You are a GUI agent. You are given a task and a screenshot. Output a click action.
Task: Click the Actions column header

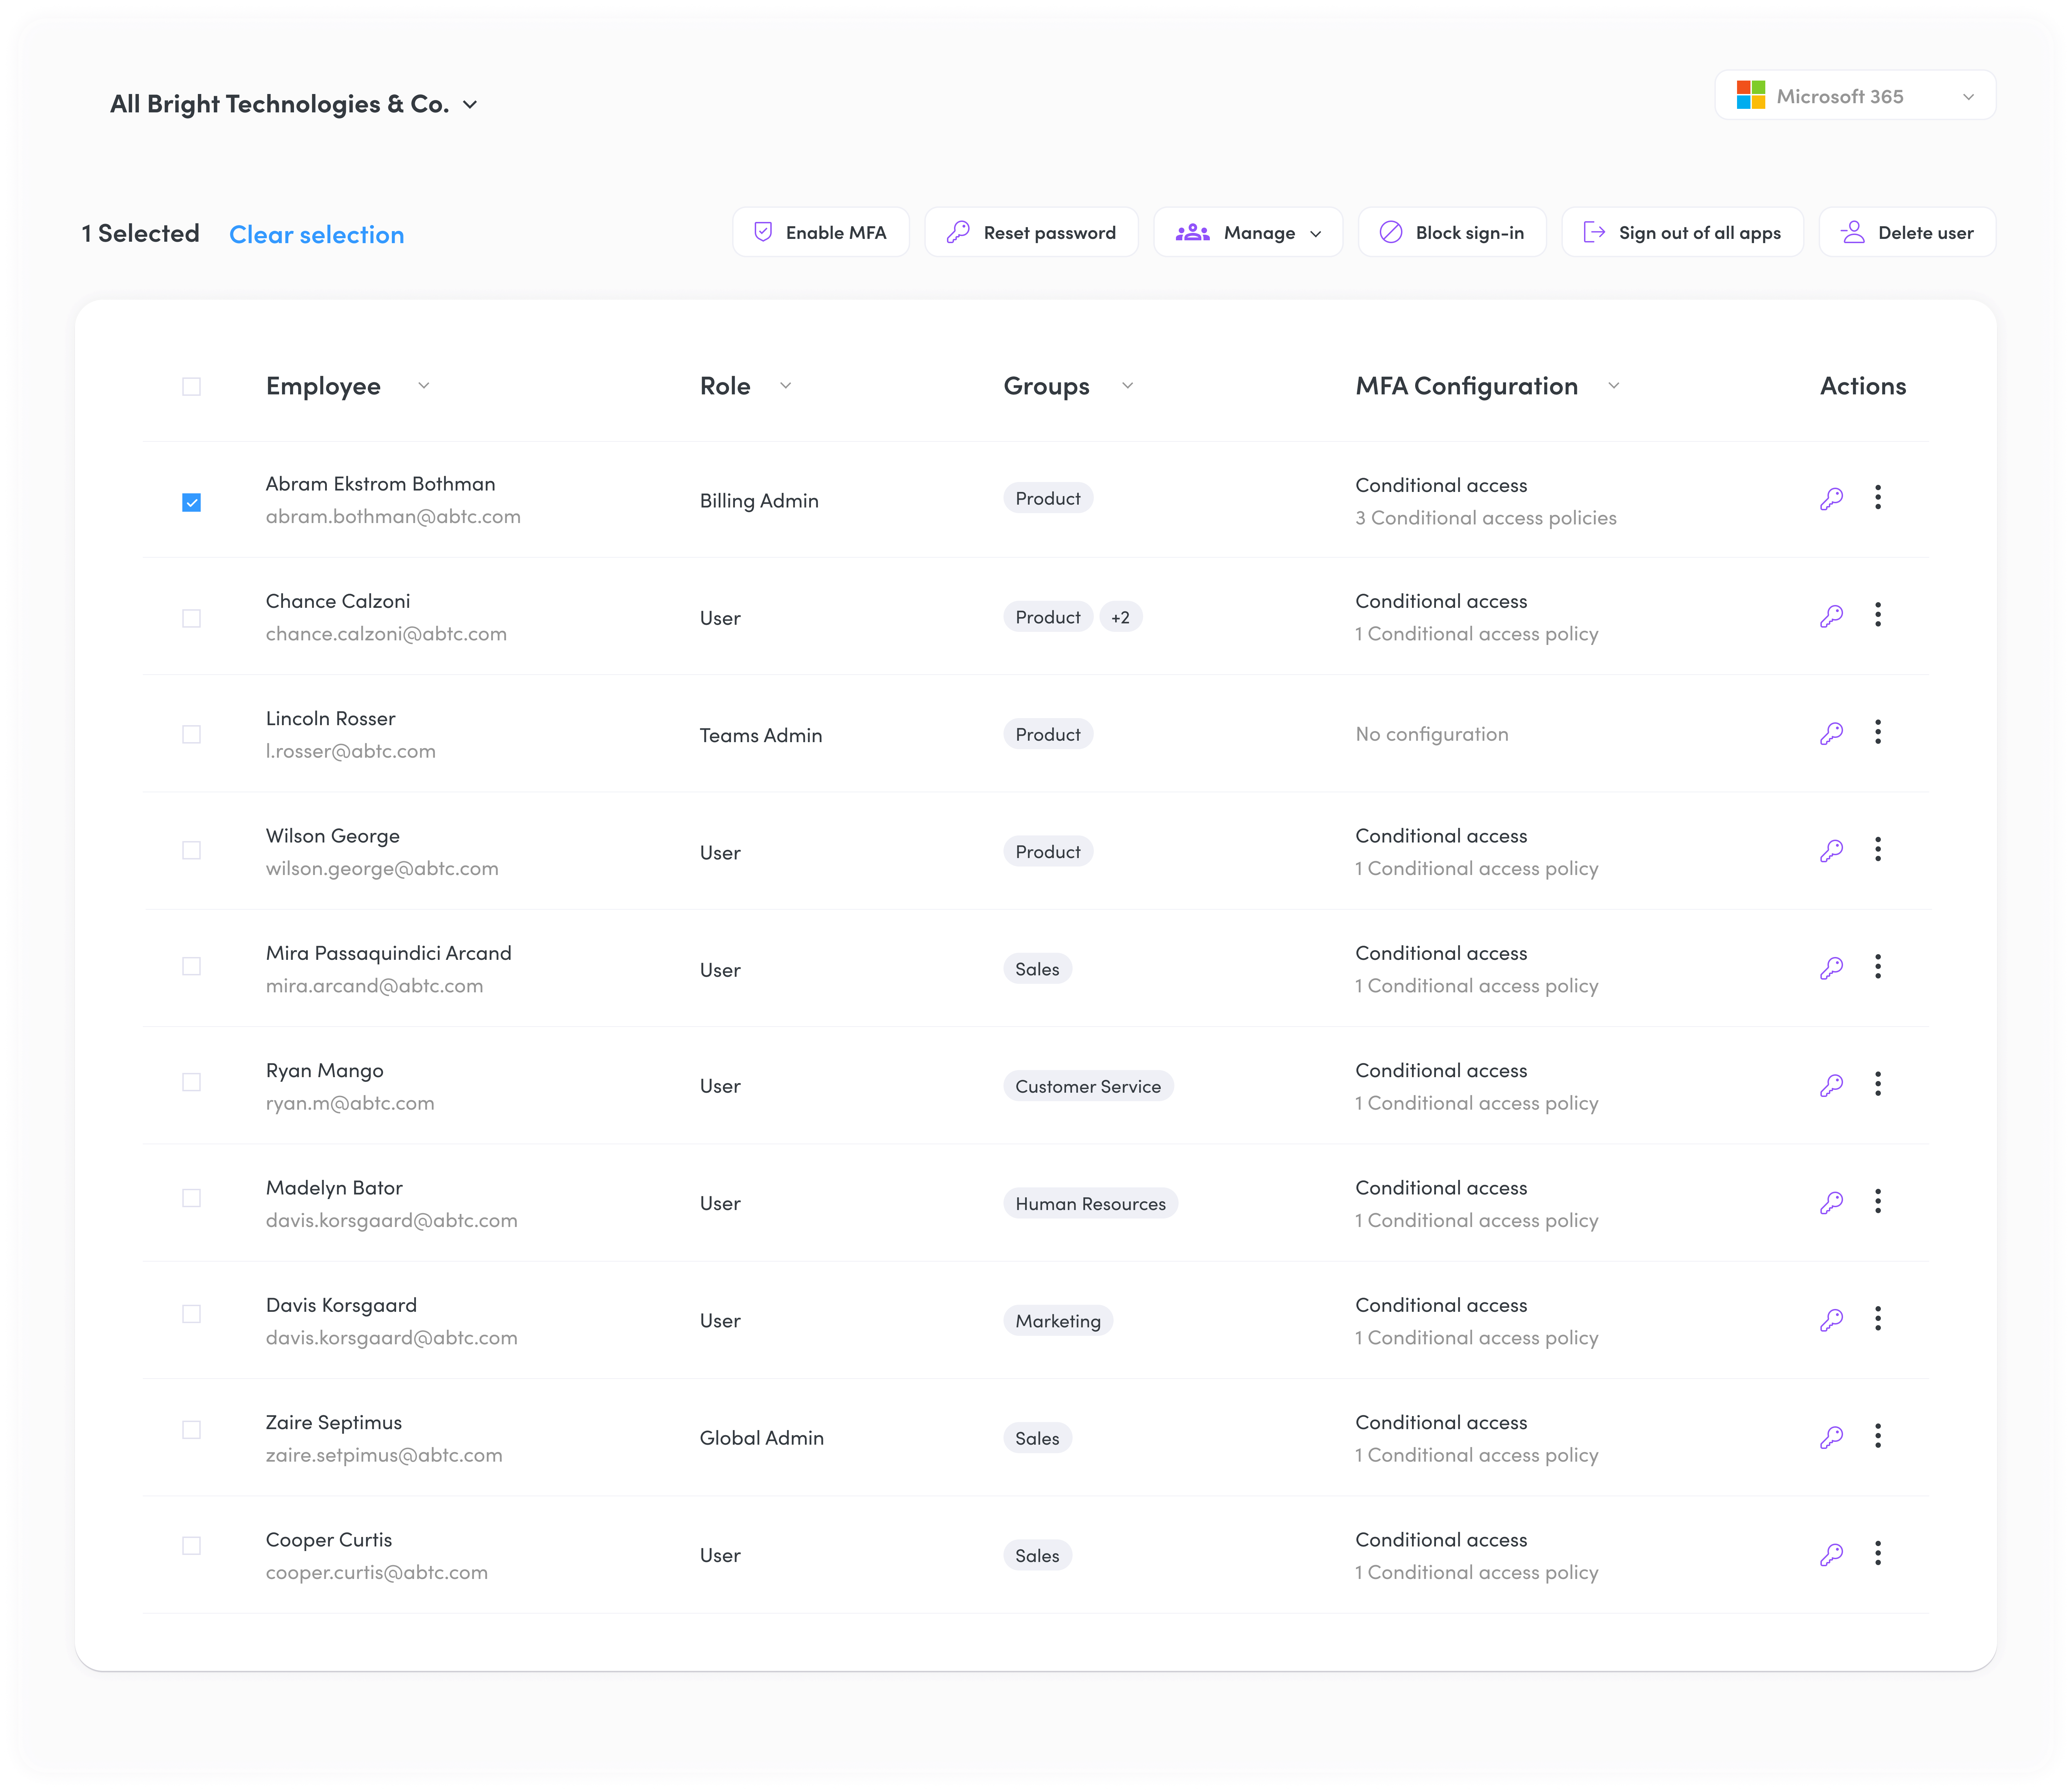tap(1863, 386)
